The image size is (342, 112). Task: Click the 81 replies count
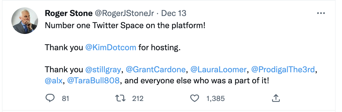click(x=65, y=98)
